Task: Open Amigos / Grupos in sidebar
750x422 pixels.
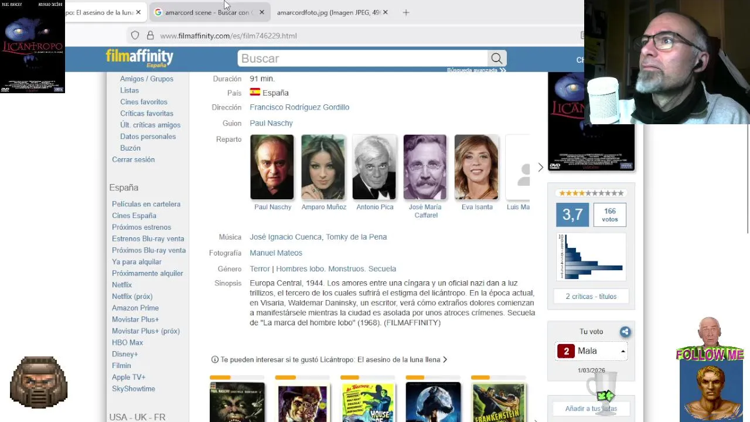Action: pyautogui.click(x=146, y=79)
